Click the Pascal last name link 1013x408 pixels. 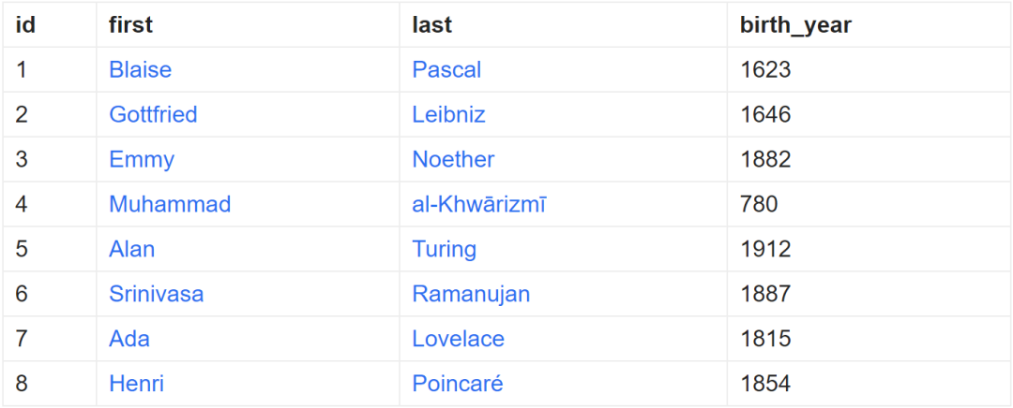click(x=446, y=70)
